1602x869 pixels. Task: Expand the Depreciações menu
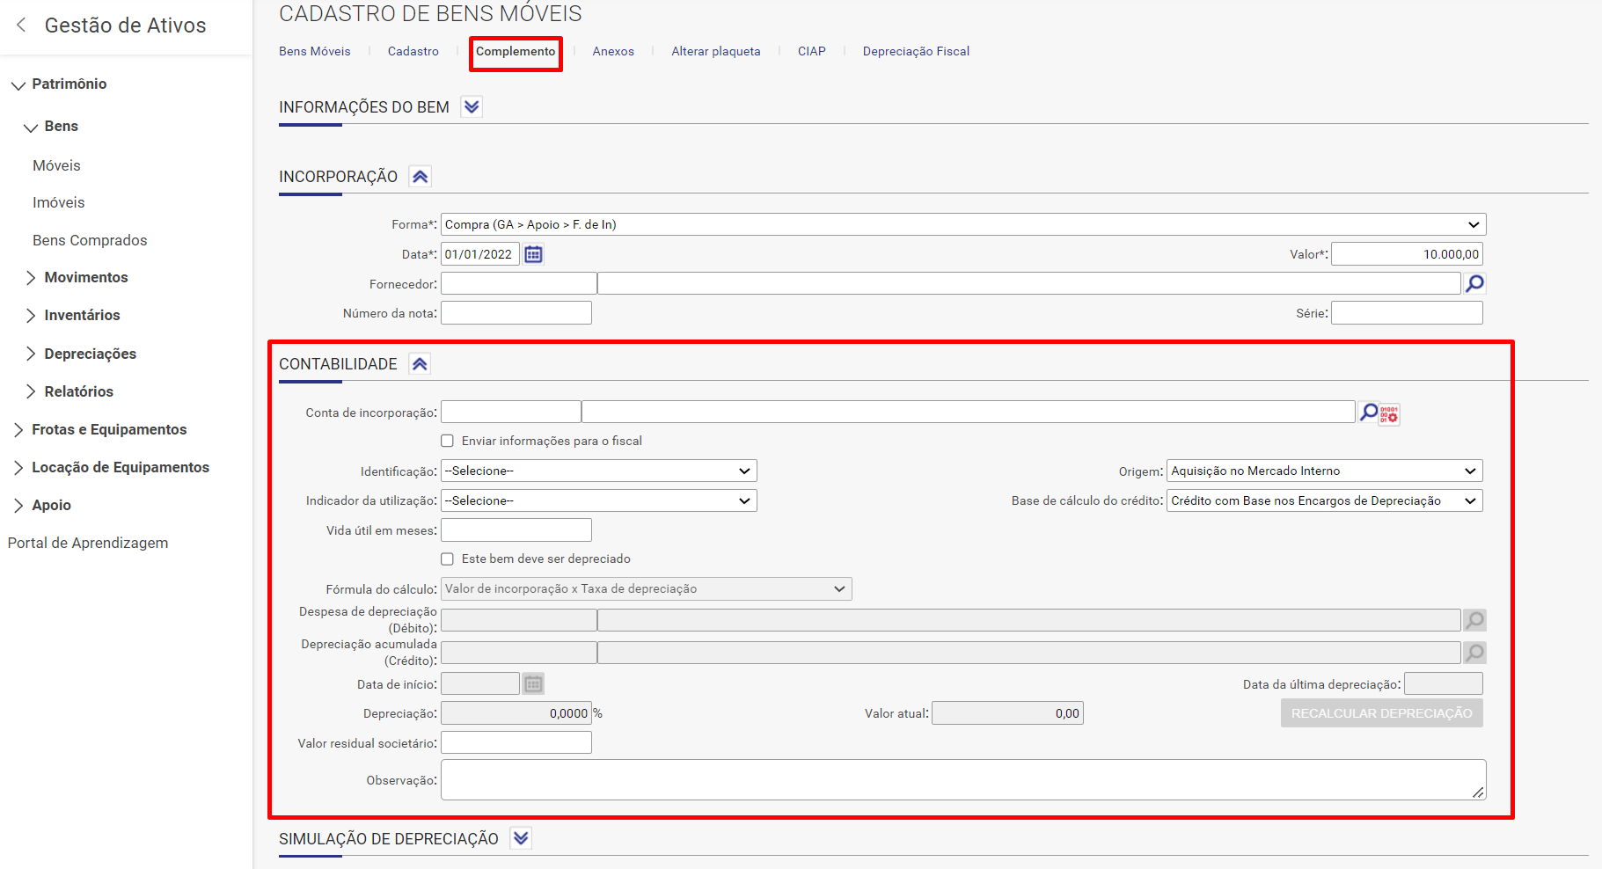click(31, 354)
